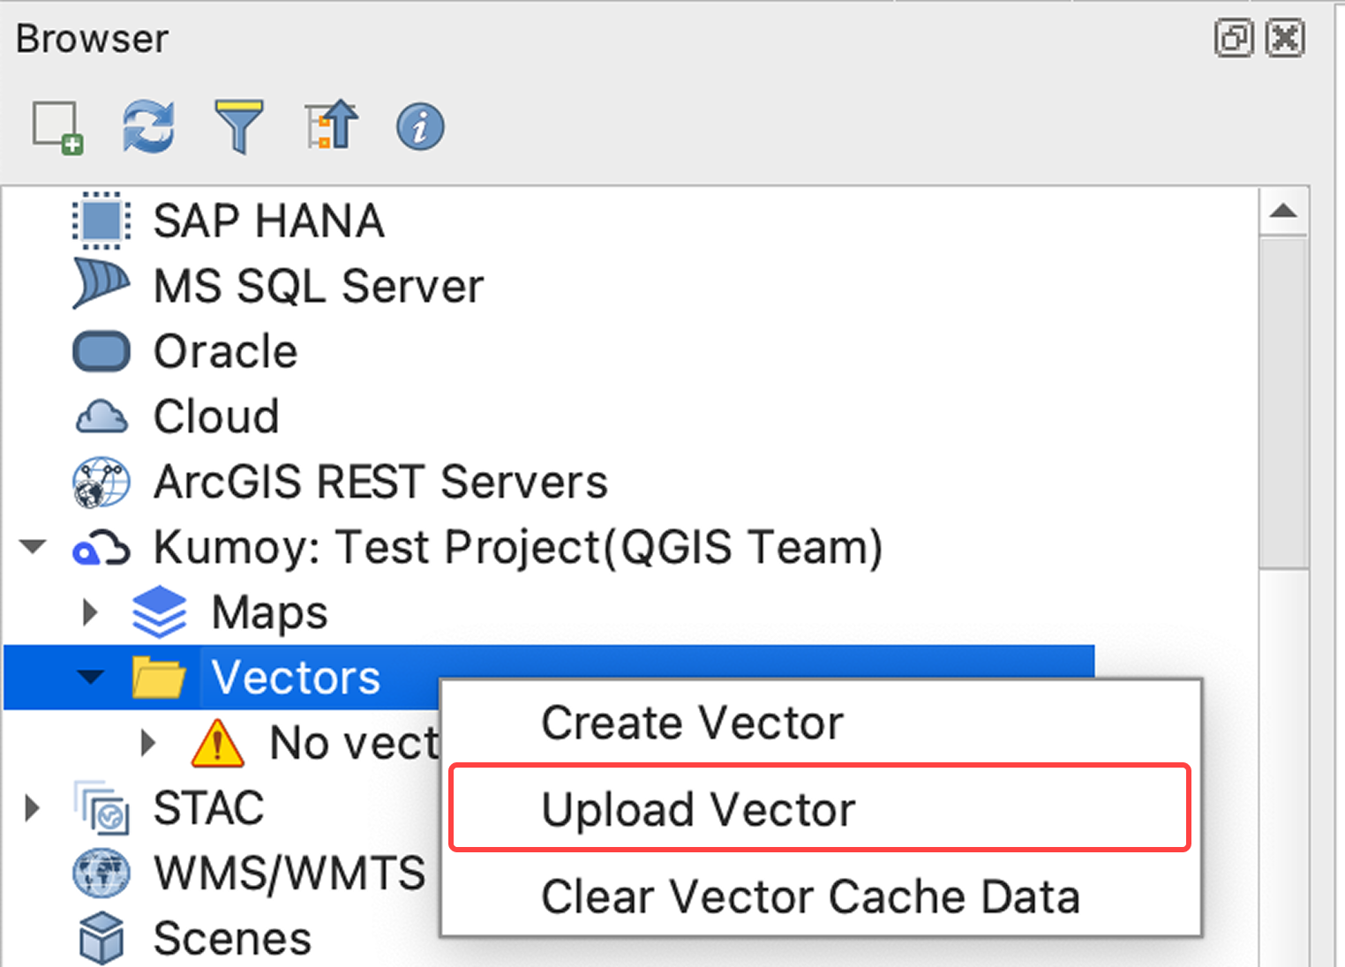Screen dimensions: 1345x967
Task: Click the Add Selected Layers icon
Action: pos(57,127)
